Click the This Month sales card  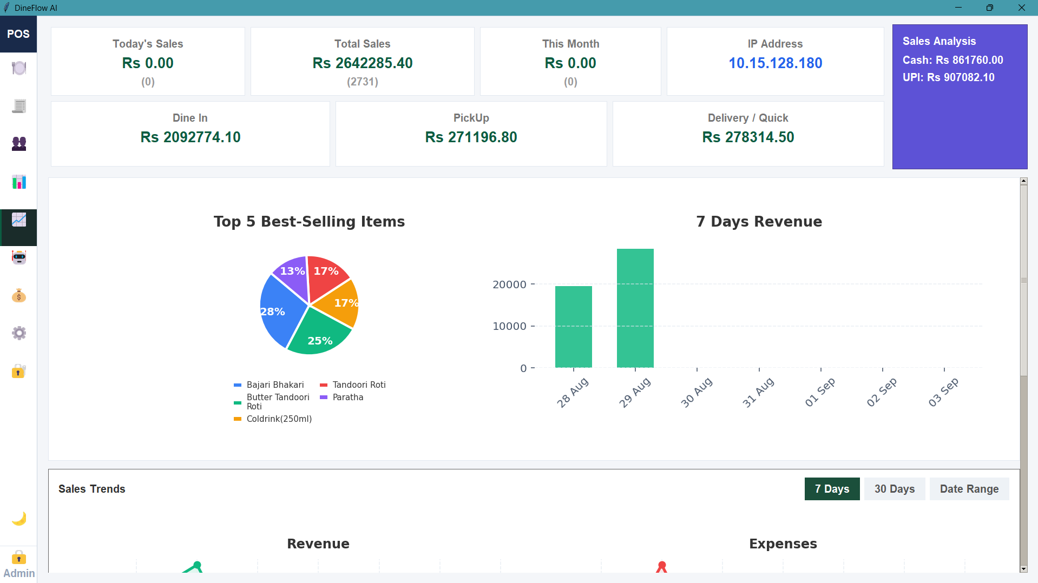coord(570,62)
